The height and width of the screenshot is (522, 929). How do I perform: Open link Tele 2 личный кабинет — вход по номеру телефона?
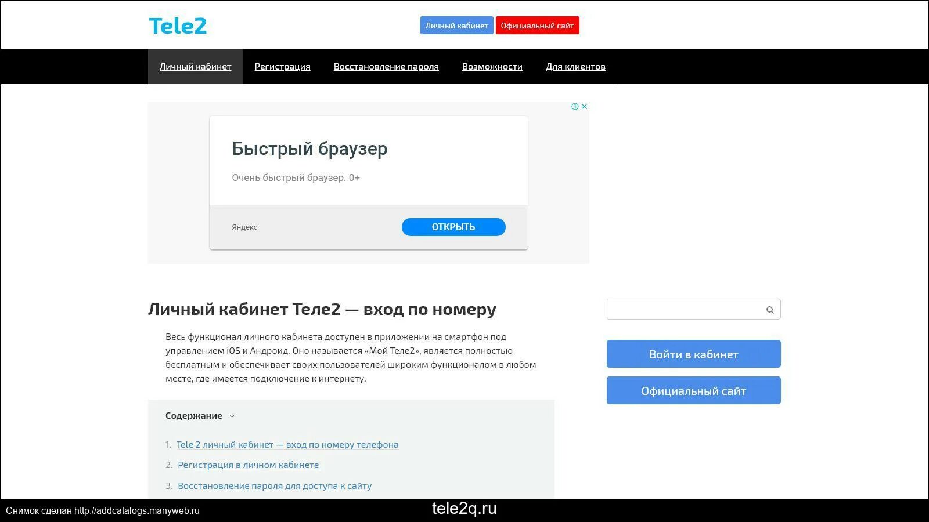pos(287,445)
